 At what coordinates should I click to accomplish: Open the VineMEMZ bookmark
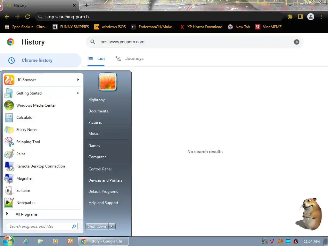pyautogui.click(x=268, y=27)
